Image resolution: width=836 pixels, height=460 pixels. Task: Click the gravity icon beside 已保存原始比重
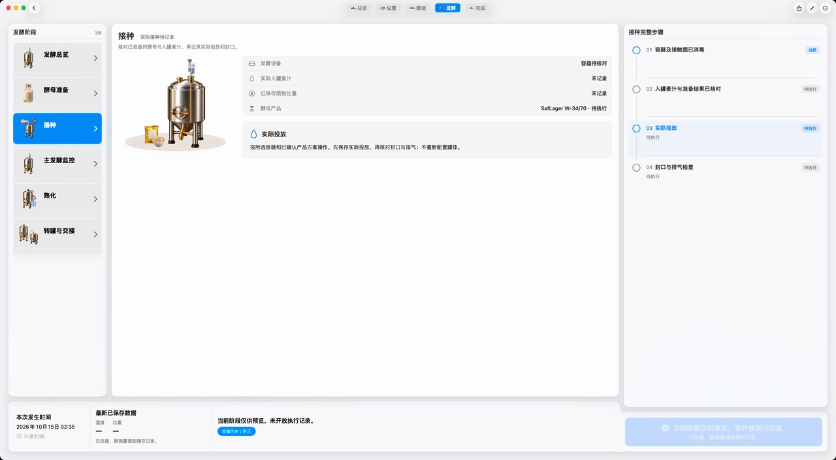pyautogui.click(x=251, y=93)
